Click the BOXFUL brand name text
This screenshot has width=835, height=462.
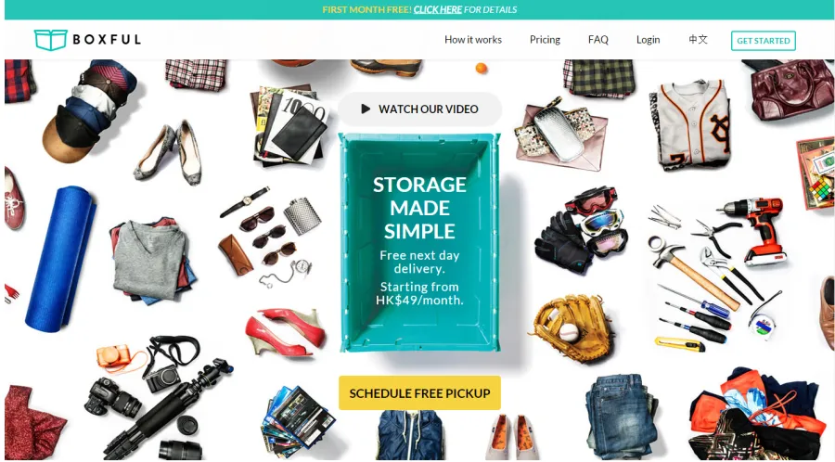(x=107, y=40)
